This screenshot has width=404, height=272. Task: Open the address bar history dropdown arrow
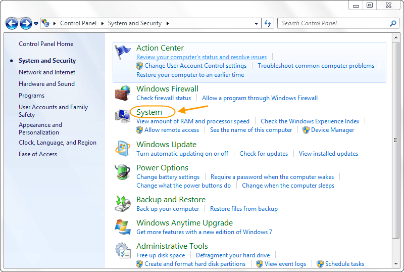click(256, 23)
